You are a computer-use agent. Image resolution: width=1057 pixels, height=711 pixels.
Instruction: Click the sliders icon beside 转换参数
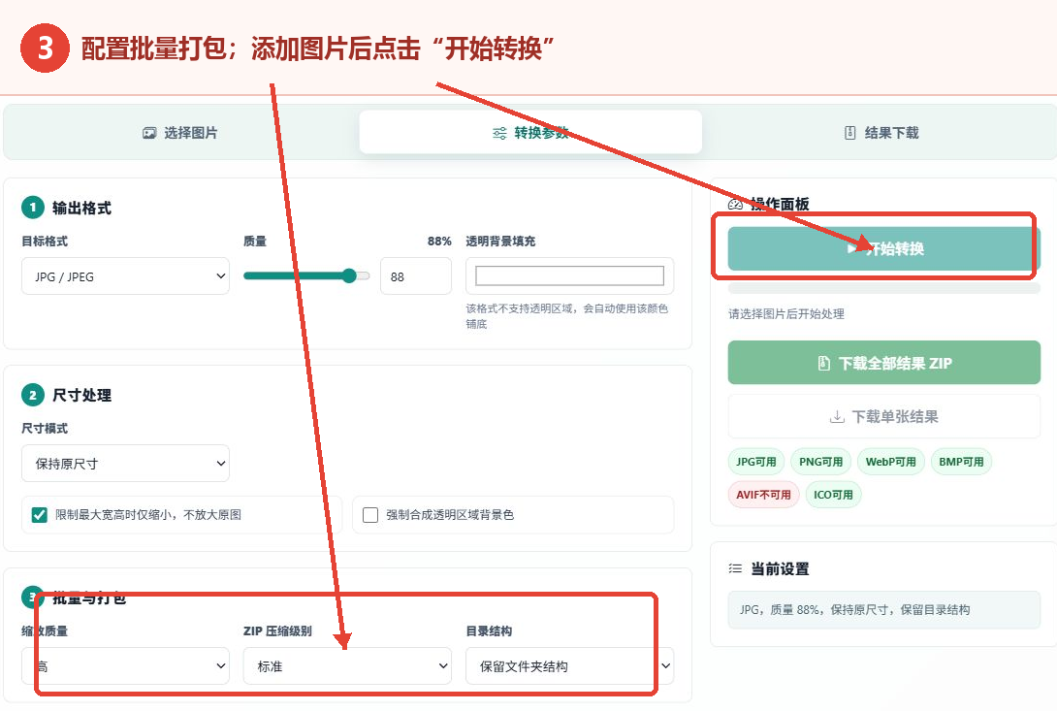[499, 133]
